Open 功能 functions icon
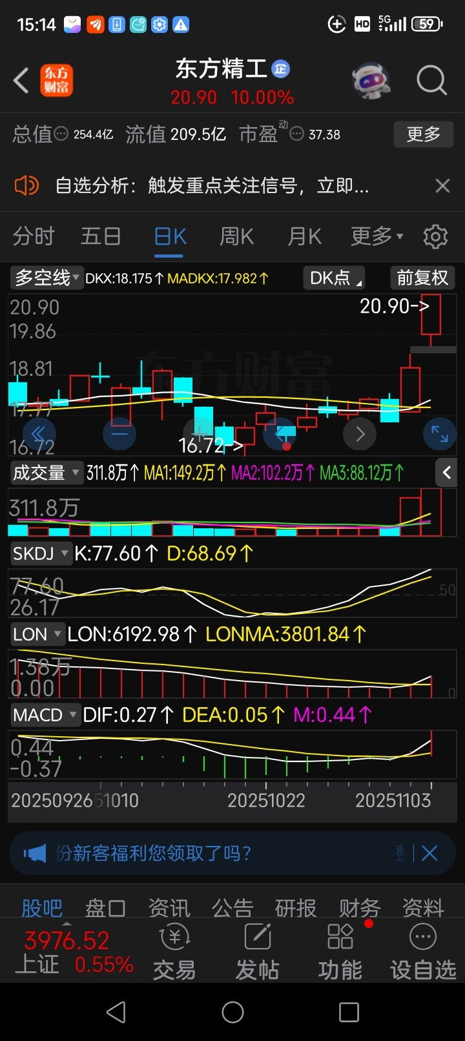Viewport: 465px width, 1041px height. click(340, 953)
